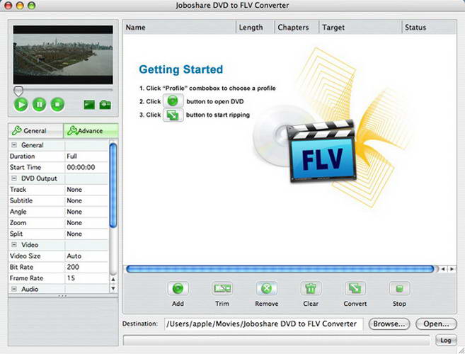Click the preview seek slider handle
The width and height of the screenshot is (465, 354).
tap(18, 91)
